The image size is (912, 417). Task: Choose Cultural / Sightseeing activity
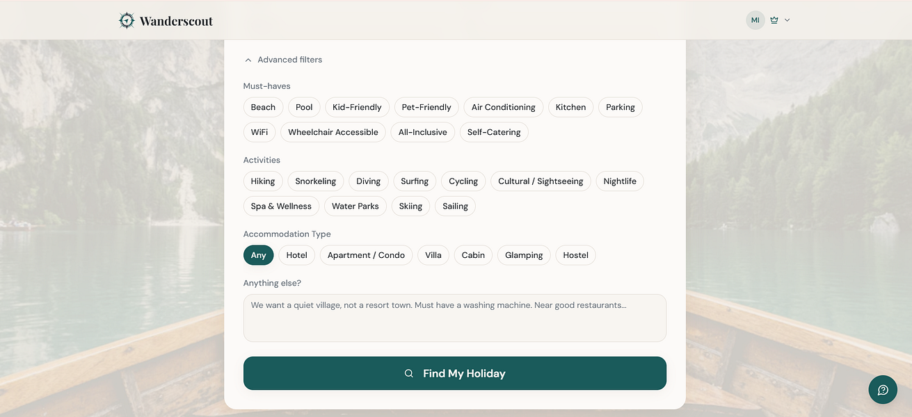541,181
